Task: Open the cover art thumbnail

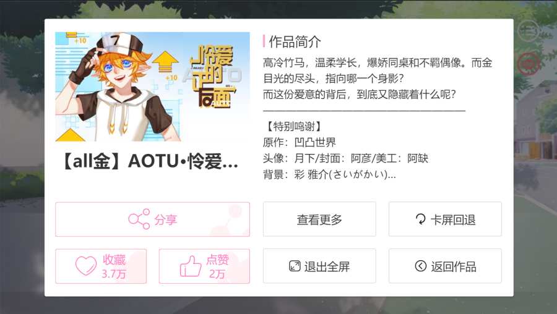Action: (x=152, y=87)
